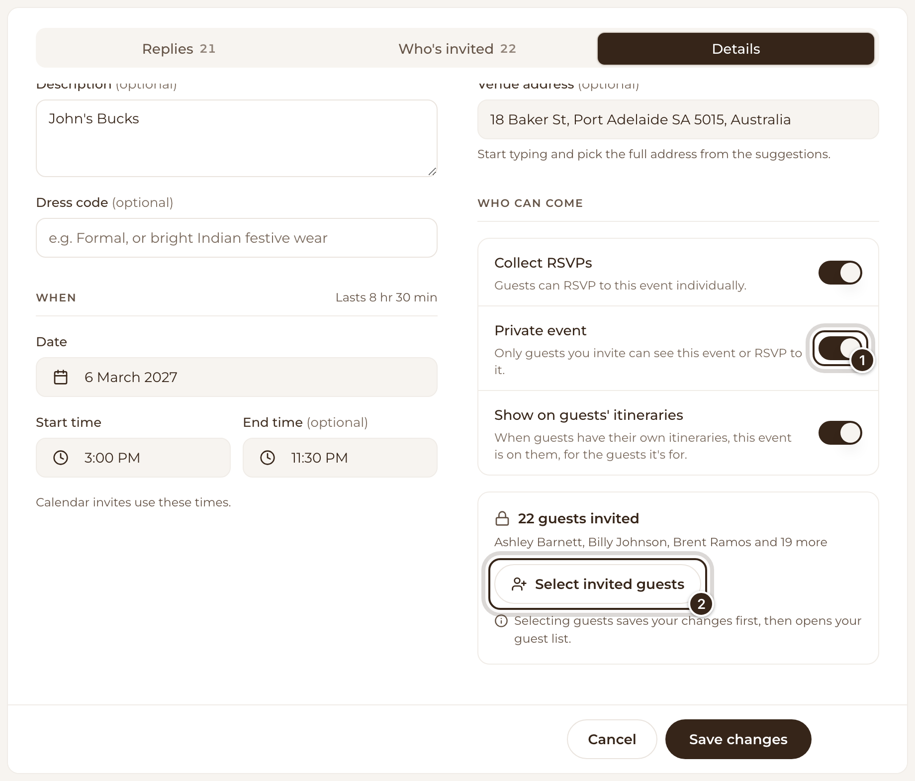Click the 'End time (optional)' field label
This screenshot has height=781, width=915.
pyautogui.click(x=305, y=422)
